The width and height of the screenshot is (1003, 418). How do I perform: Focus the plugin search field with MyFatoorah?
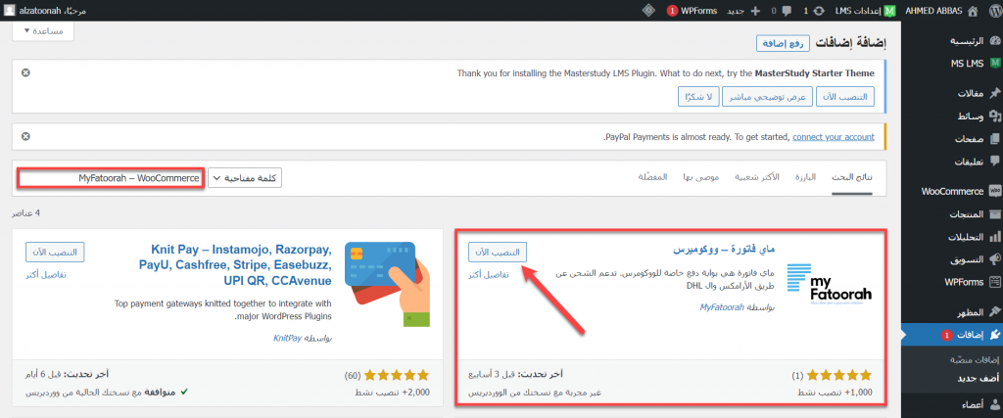pyautogui.click(x=112, y=178)
